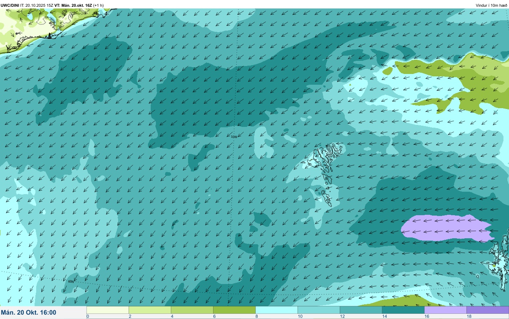509x319 pixels.
Task: Click the '12' legend scale number
Action: pyautogui.click(x=342, y=316)
